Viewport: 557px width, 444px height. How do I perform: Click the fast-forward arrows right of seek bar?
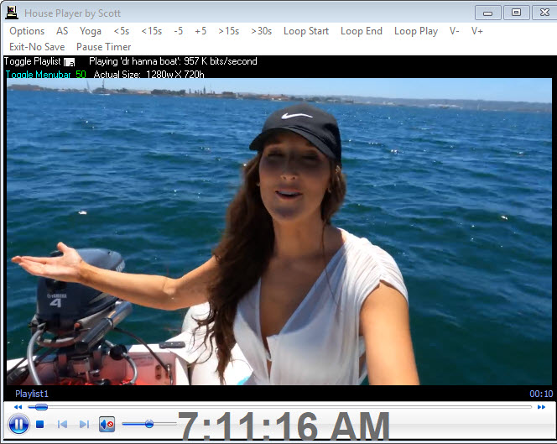point(541,407)
